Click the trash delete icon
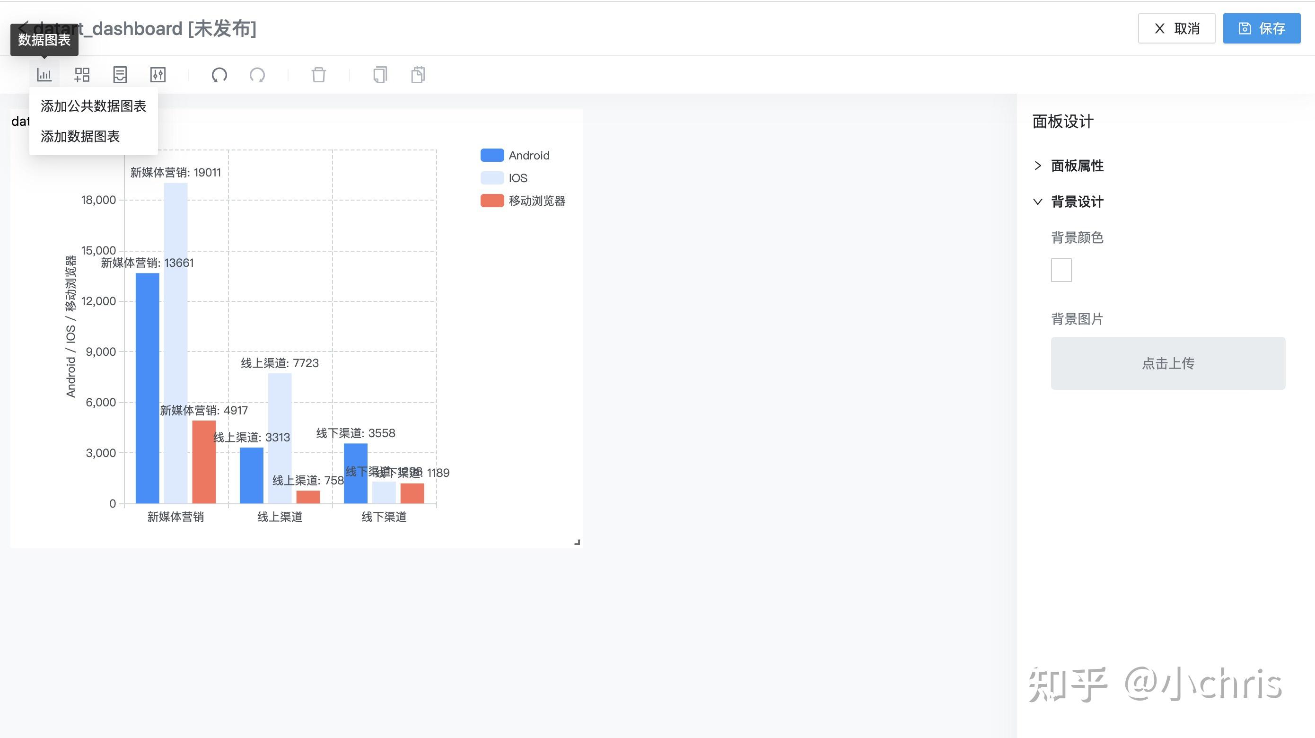1315x738 pixels. [x=318, y=75]
